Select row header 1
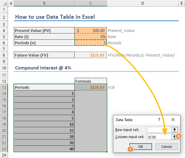Viewport: 185px width, 158px height. (4, 10)
